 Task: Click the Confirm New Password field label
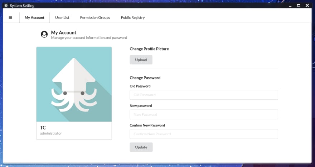(147, 125)
